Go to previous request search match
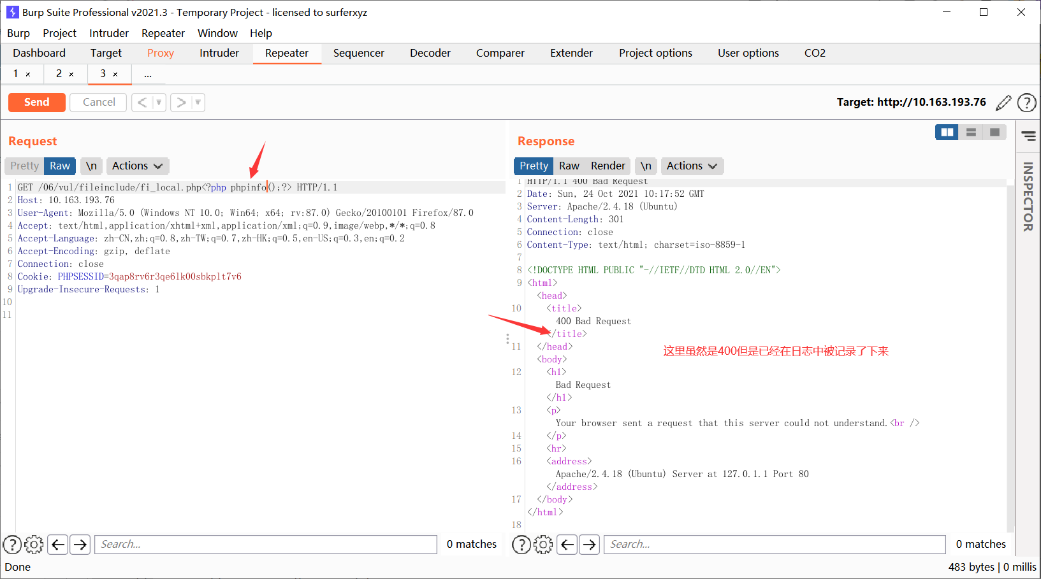 (58, 545)
